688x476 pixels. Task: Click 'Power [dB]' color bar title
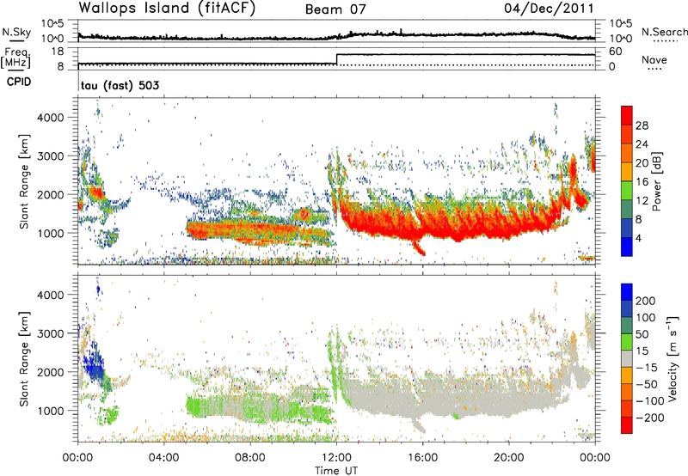(656, 181)
